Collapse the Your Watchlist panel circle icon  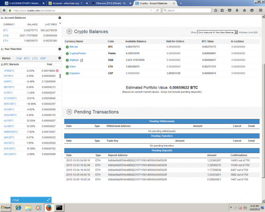coord(60,49)
